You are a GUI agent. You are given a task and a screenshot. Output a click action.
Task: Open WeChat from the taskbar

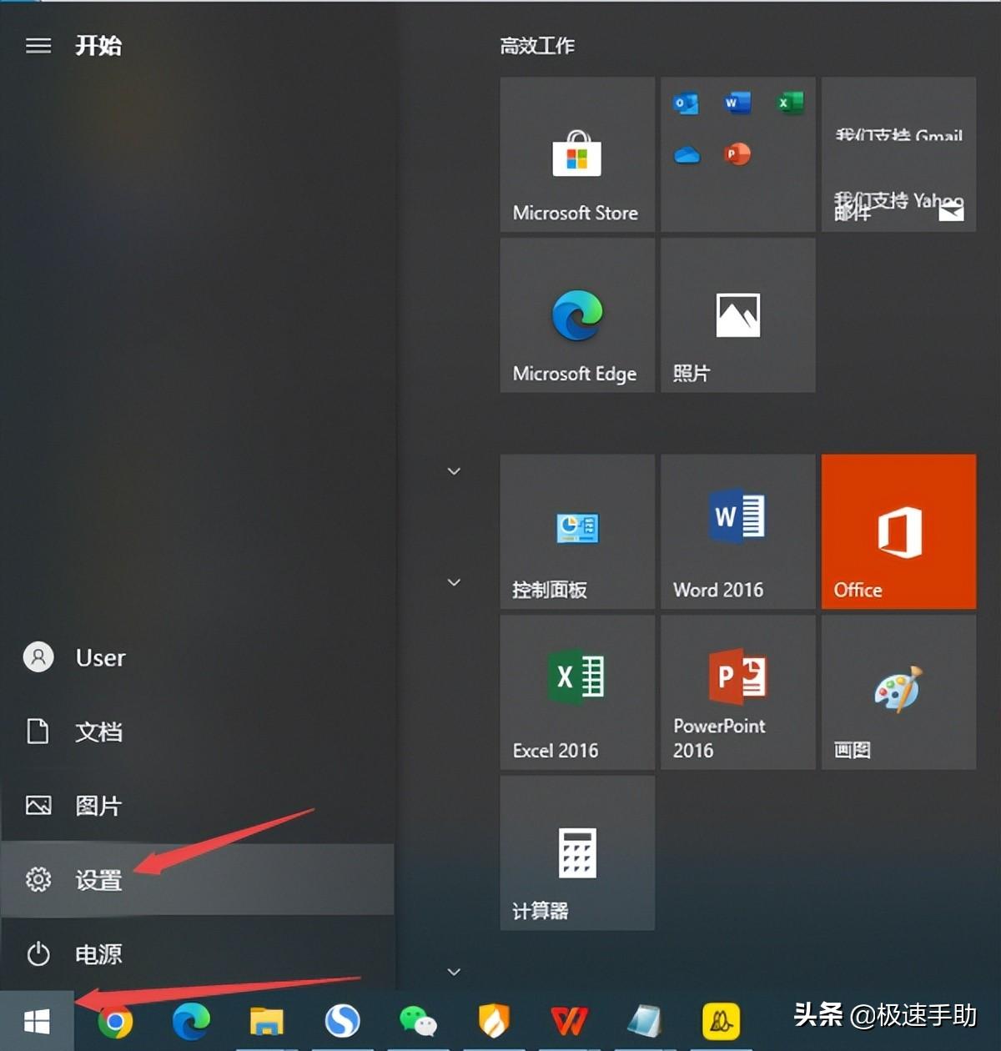click(x=418, y=1021)
